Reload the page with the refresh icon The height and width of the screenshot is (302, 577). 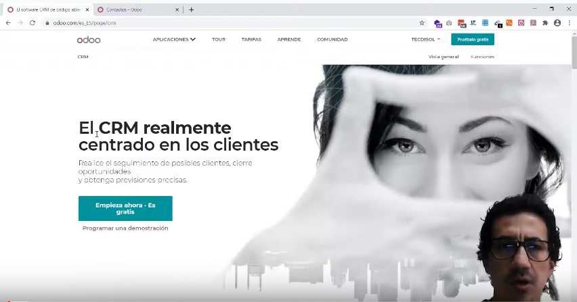tap(32, 22)
